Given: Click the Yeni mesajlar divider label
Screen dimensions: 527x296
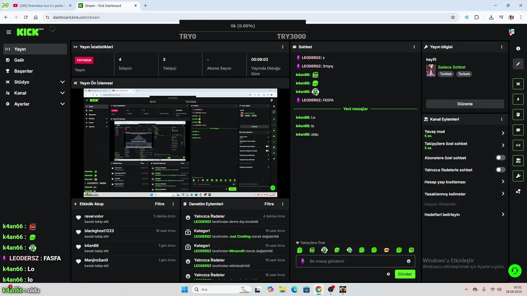Looking at the screenshot, I should click(355, 109).
